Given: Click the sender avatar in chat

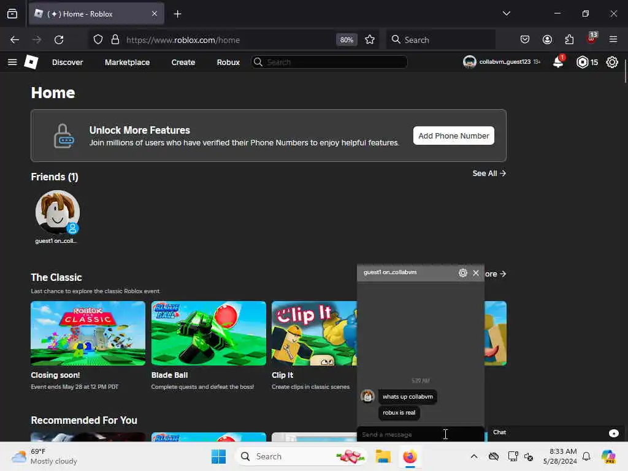Looking at the screenshot, I should tap(368, 396).
